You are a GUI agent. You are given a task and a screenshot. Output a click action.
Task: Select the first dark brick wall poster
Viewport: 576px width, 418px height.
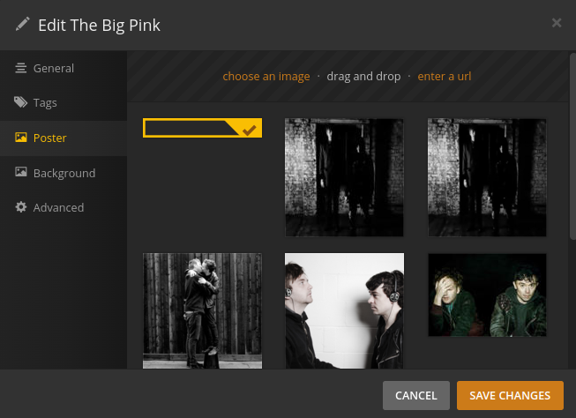pos(344,177)
